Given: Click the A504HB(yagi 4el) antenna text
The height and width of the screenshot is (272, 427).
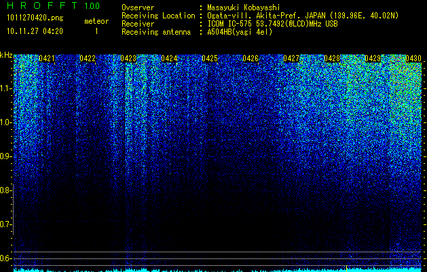Looking at the screenshot, I should click(240, 32).
